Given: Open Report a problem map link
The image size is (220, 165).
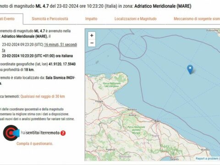Looking at the screenshot, I should tap(207, 159).
